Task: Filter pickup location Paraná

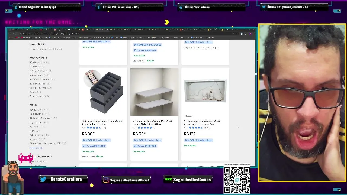Action: tap(37, 67)
